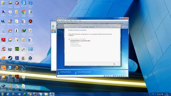
Task: Click the 'Installing Windows activated...' heading
Action: click(x=77, y=30)
